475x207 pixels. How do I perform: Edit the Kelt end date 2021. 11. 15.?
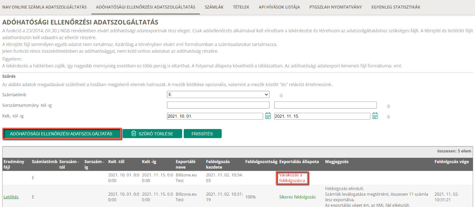(x=322, y=116)
